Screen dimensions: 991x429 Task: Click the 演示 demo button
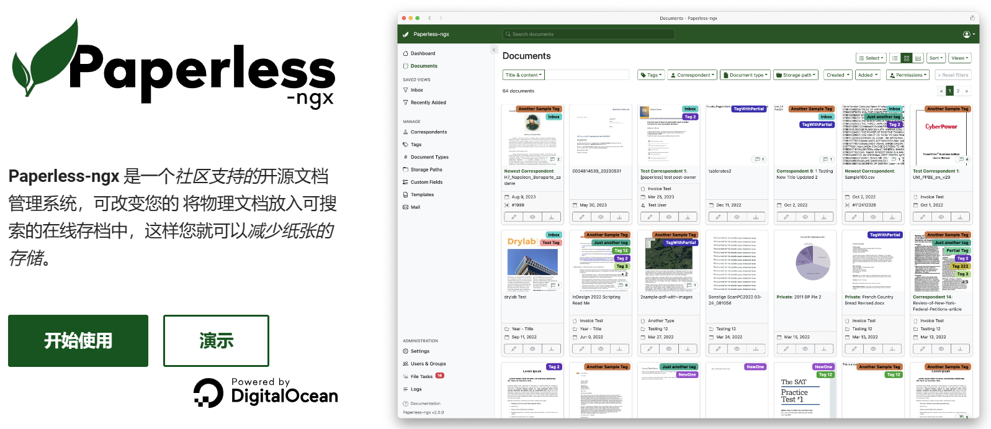click(x=216, y=341)
